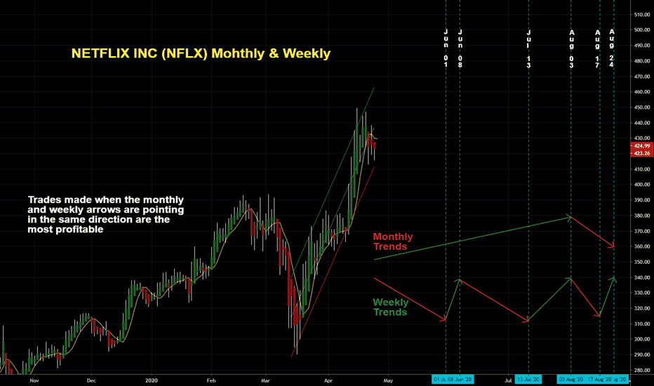The image size is (654, 386).
Task: Click 'Jul' on the time axis
Action: click(508, 380)
